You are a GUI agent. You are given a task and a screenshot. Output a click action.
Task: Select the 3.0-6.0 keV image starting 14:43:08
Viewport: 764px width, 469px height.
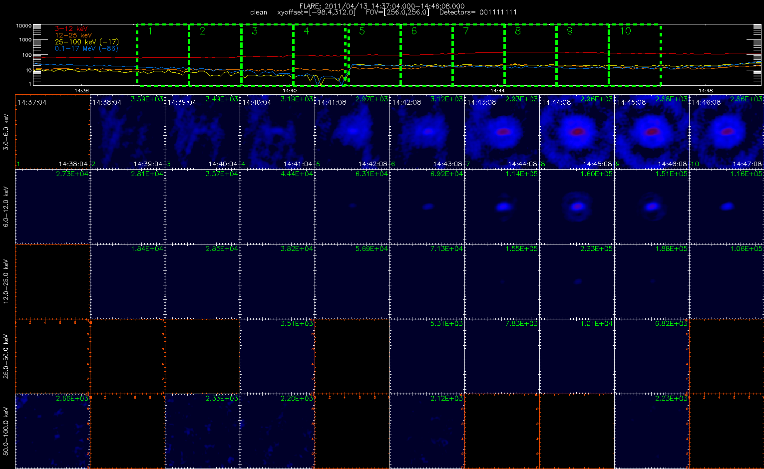(x=502, y=131)
